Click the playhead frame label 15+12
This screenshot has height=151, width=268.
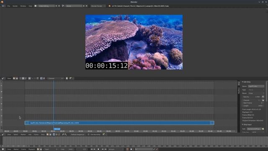(57, 129)
